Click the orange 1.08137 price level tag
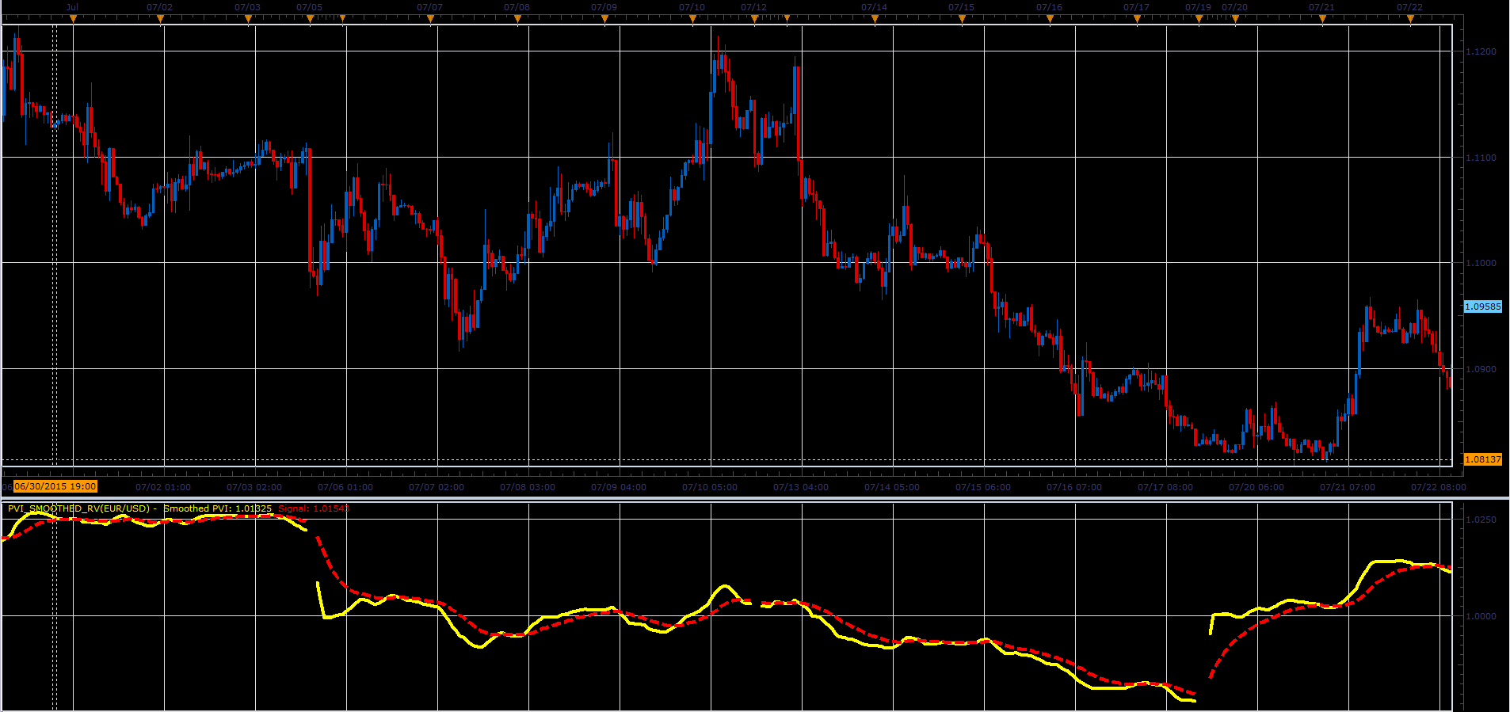Image resolution: width=1510 pixels, height=712 pixels. pos(1482,459)
